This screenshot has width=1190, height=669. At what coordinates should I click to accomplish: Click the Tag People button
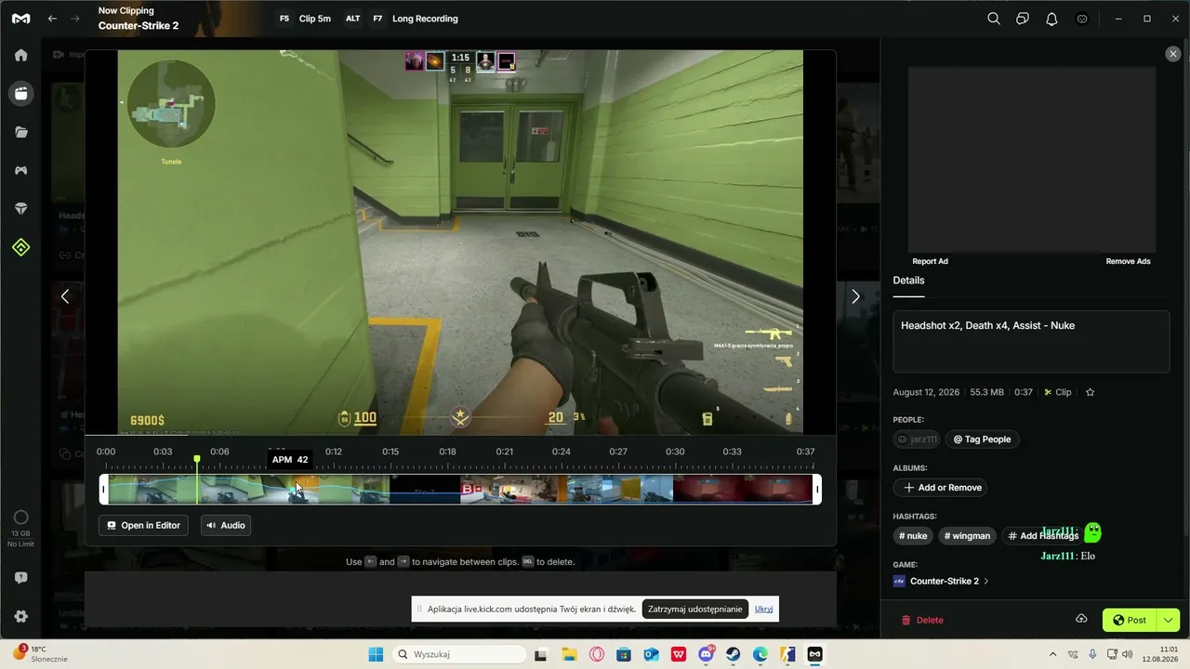pyautogui.click(x=982, y=439)
